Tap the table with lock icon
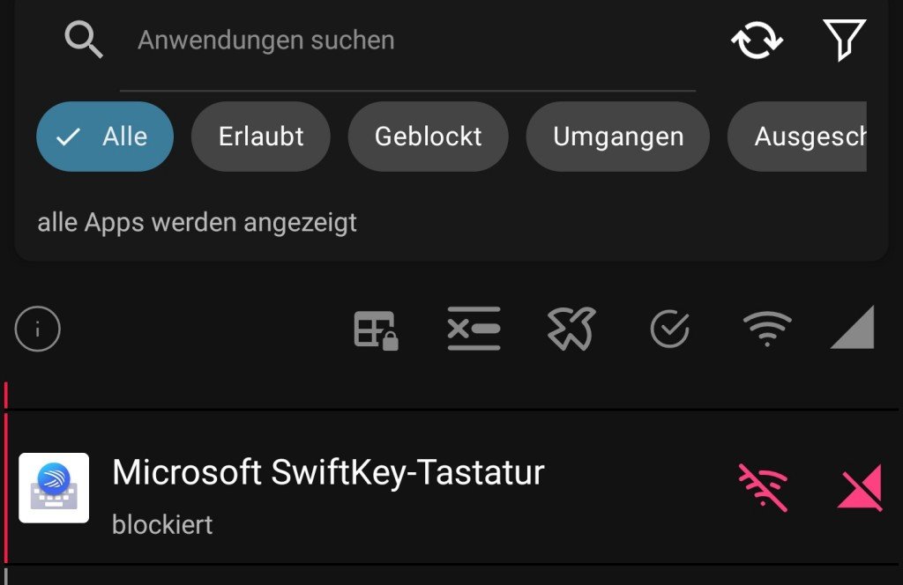Viewport: 903px width, 585px height. (375, 330)
